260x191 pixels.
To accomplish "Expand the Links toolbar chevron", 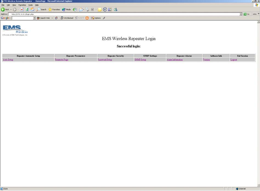I will tap(258, 14).
